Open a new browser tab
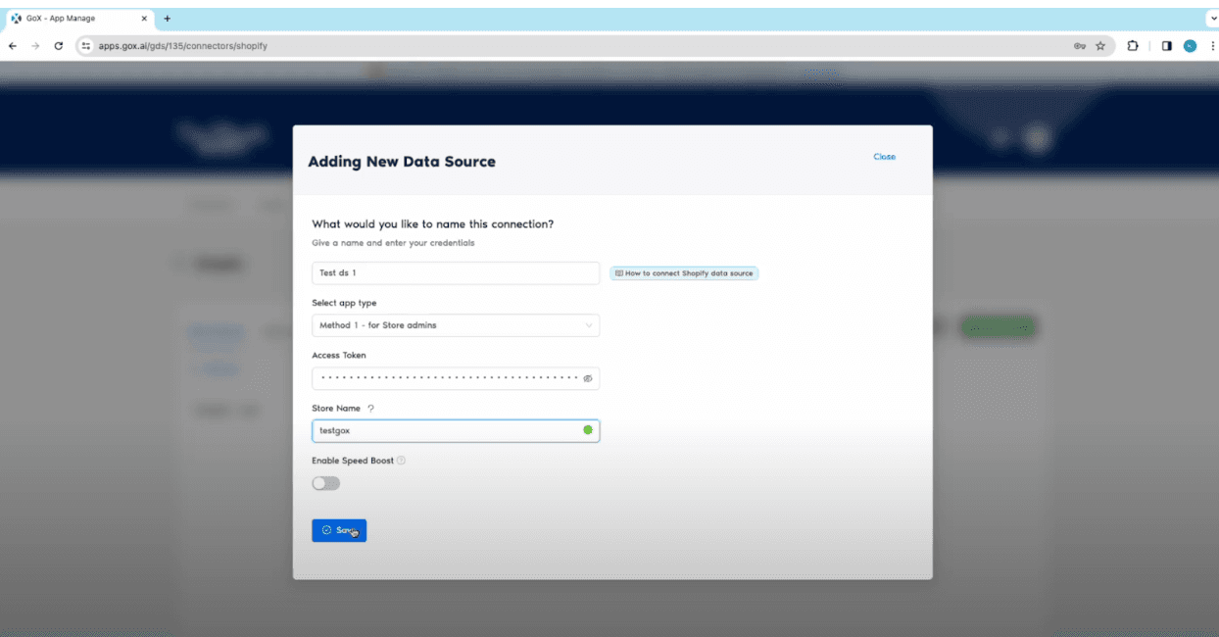 pos(167,19)
